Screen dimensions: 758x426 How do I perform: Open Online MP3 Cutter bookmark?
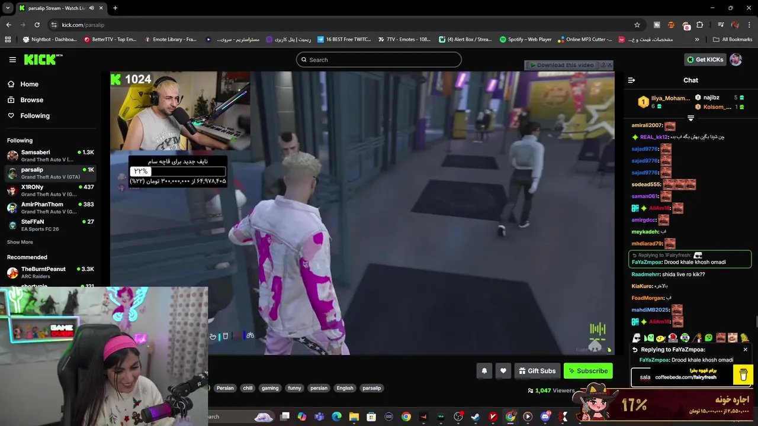[586, 40]
